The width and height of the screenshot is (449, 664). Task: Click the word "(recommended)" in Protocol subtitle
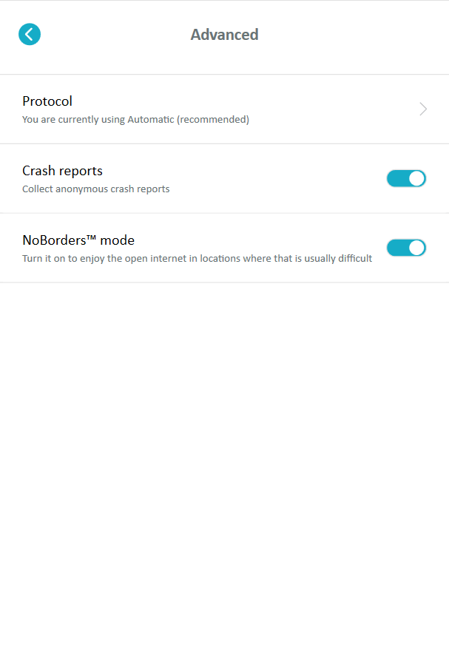(213, 120)
